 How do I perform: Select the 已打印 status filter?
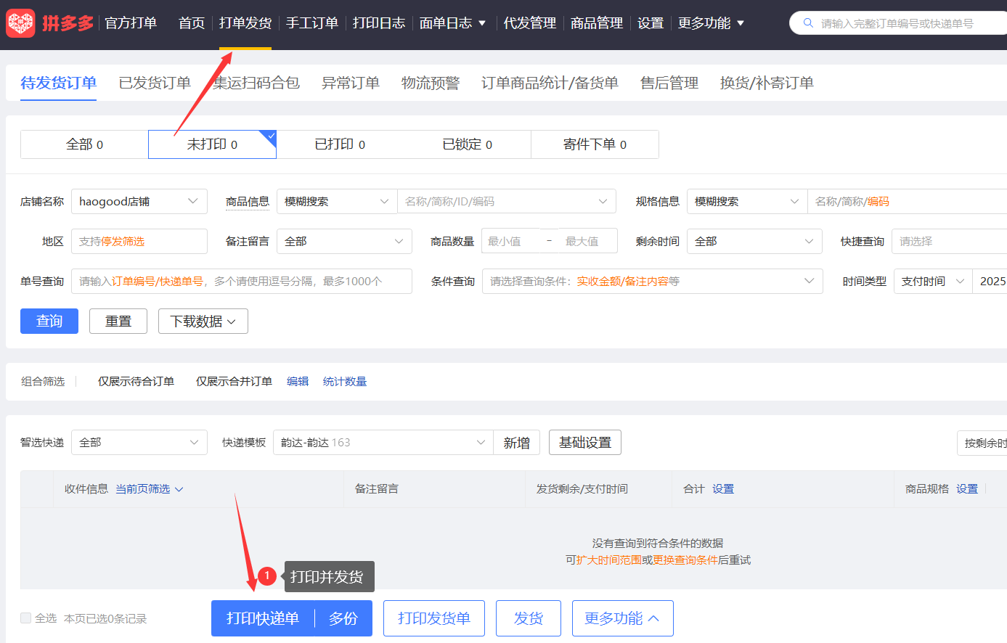point(340,144)
